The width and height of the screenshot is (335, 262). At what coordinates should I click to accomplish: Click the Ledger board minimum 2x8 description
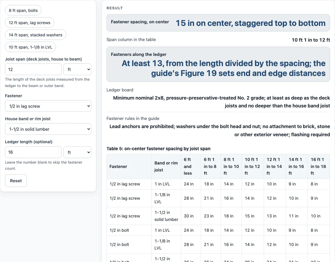[221, 102]
